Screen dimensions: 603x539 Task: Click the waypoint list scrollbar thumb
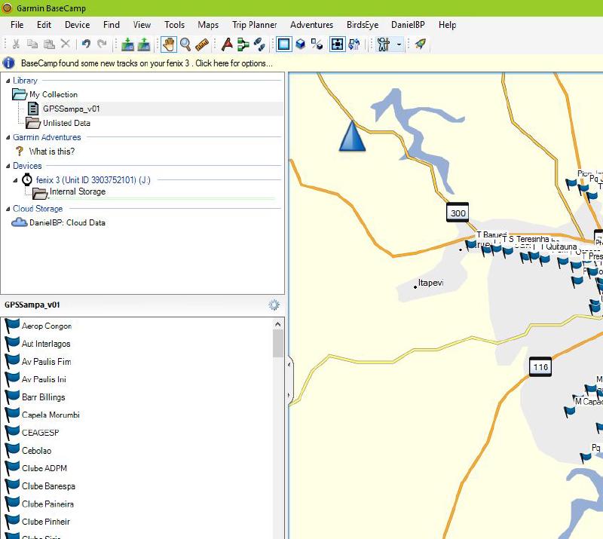tap(277, 344)
